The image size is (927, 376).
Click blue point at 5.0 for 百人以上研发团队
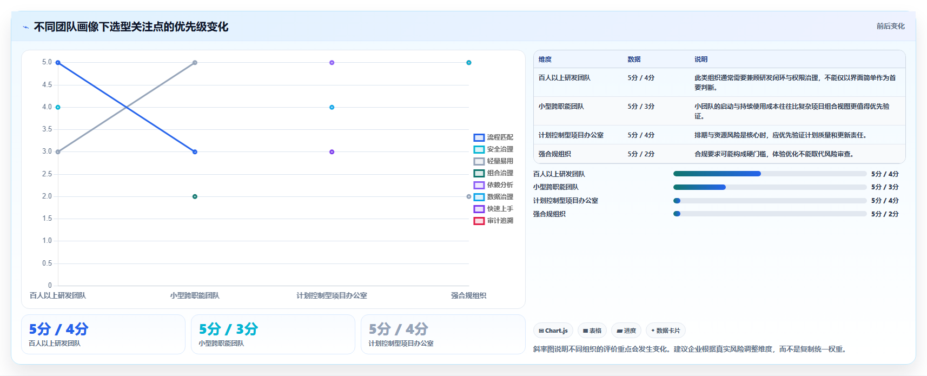pos(58,63)
